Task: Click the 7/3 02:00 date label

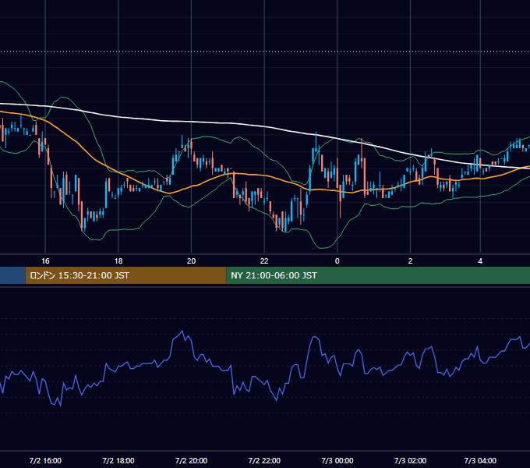Action: (x=410, y=460)
